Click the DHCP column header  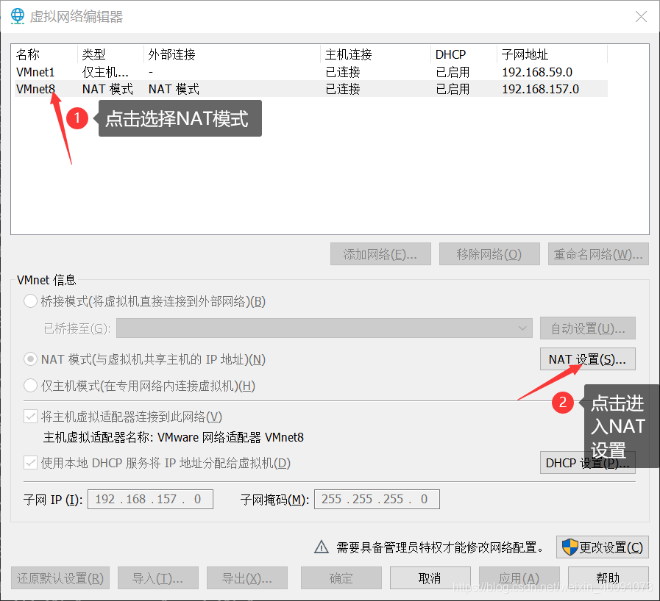[x=464, y=54]
